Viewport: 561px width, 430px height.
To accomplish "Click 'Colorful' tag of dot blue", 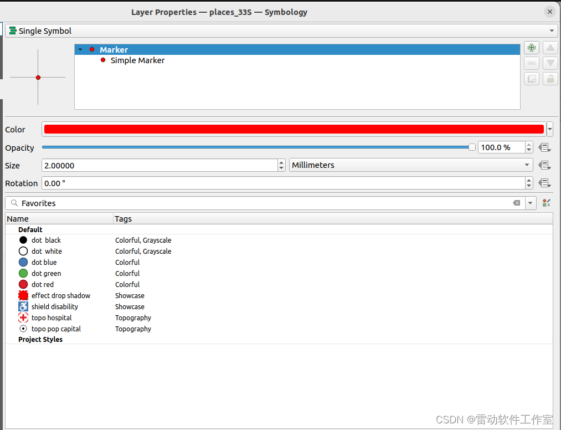I will tap(127, 263).
